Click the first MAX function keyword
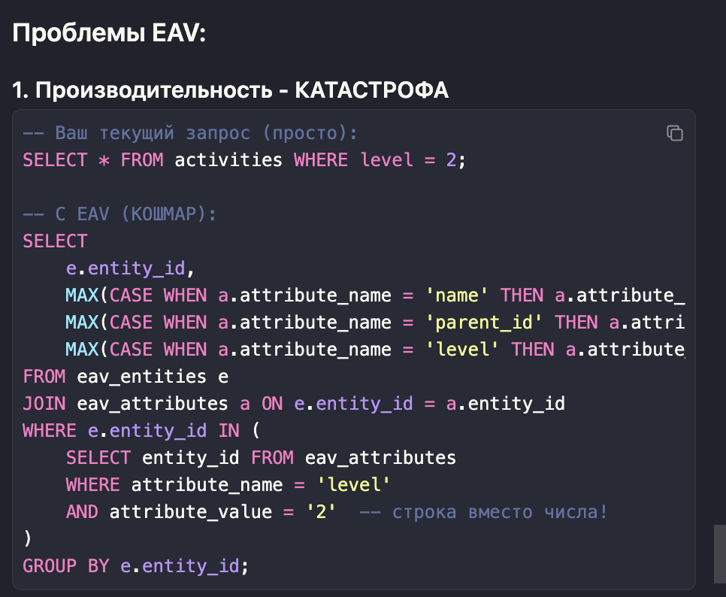The width and height of the screenshot is (726, 597). pos(81,295)
